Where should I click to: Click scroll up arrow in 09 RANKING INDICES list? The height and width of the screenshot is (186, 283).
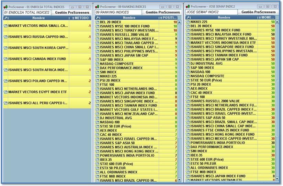point(179,22)
